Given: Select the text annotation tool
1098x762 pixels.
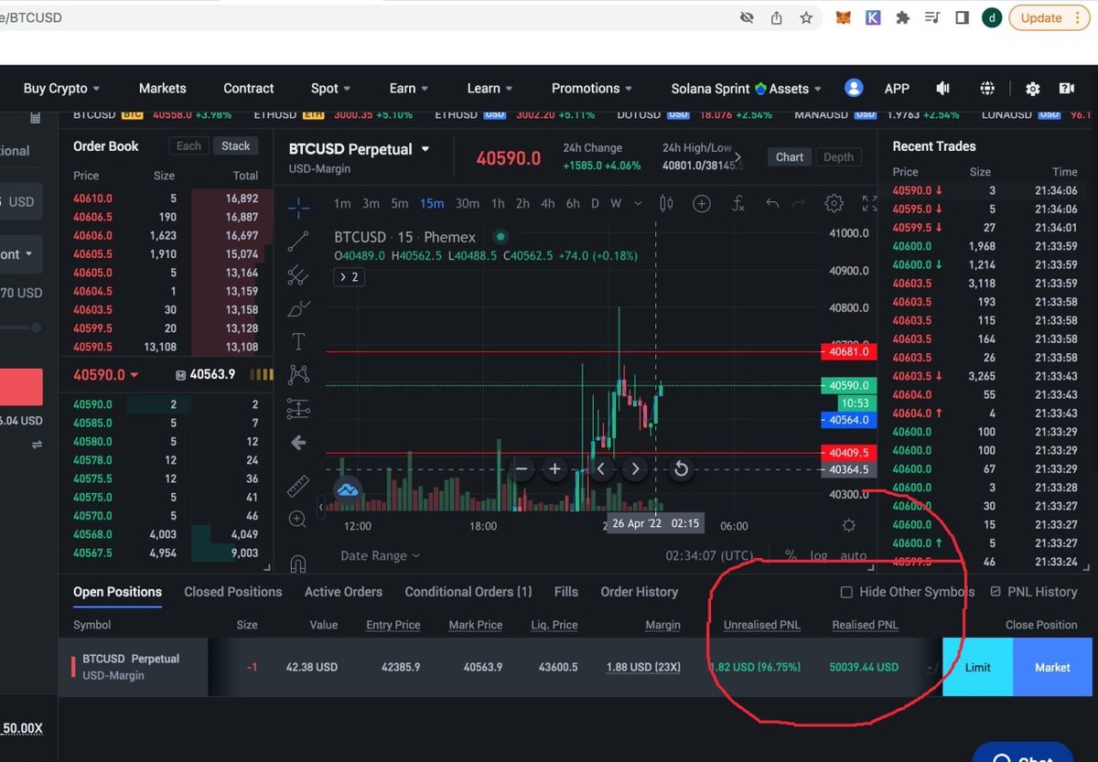Looking at the screenshot, I should pos(298,341).
